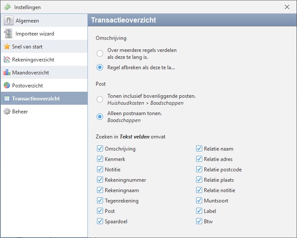Image resolution: width=297 pixels, height=238 pixels.
Task: Click the Snel van start star icon
Action: click(x=7, y=46)
